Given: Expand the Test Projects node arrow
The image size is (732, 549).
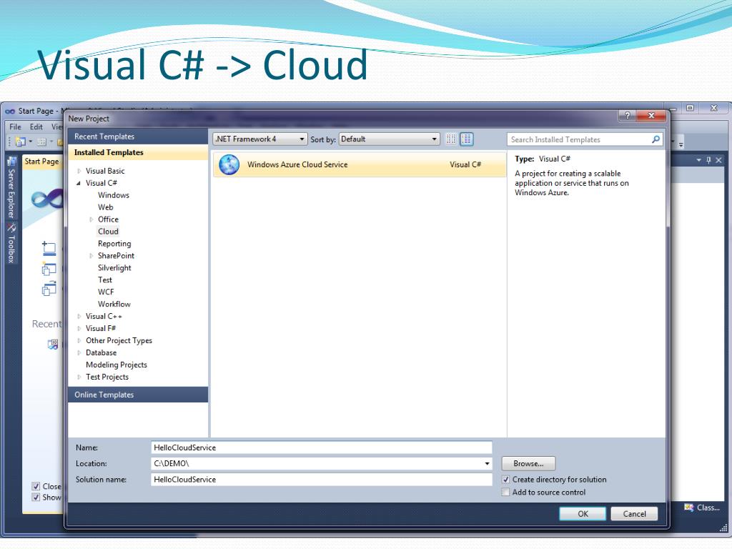Looking at the screenshot, I should [x=79, y=377].
